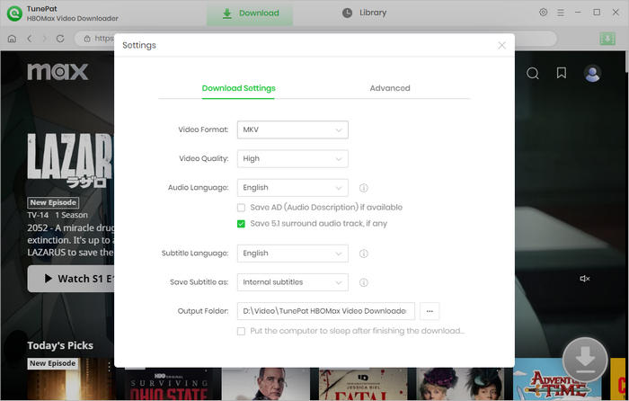This screenshot has height=401, width=629.
Task: Unmute the trailer with speaker icon
Action: tap(584, 278)
